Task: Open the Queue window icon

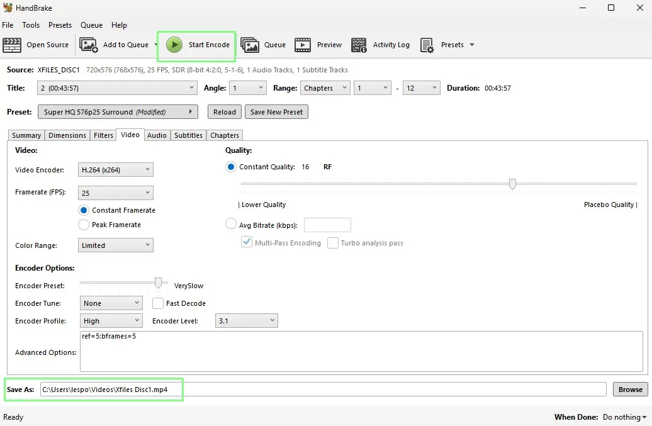Action: pyautogui.click(x=249, y=45)
